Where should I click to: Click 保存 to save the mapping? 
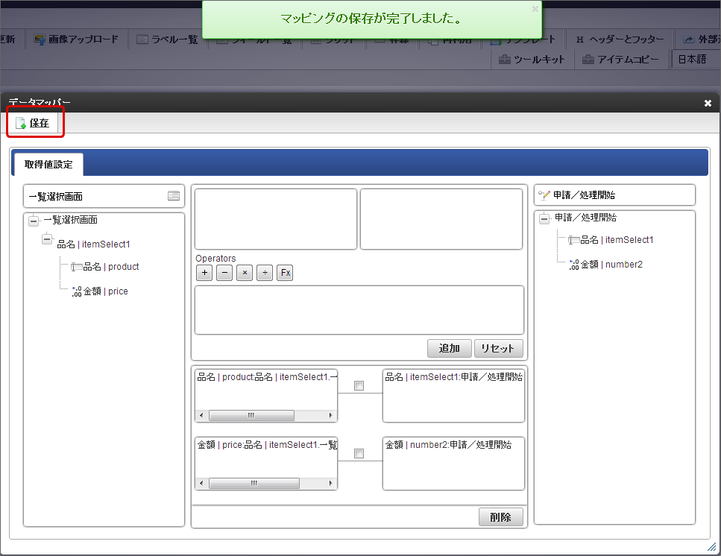click(33, 123)
